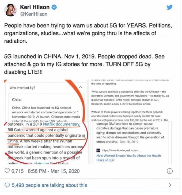Screen dimensions: 182x195
Task: Open the conversation via the right chevron
Action: click(170, 185)
